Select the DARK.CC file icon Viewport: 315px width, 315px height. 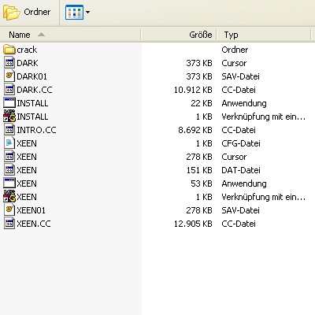[x=9, y=90]
